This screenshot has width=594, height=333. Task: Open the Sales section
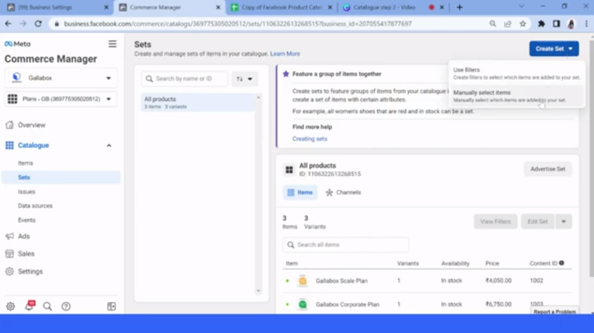pyautogui.click(x=26, y=254)
